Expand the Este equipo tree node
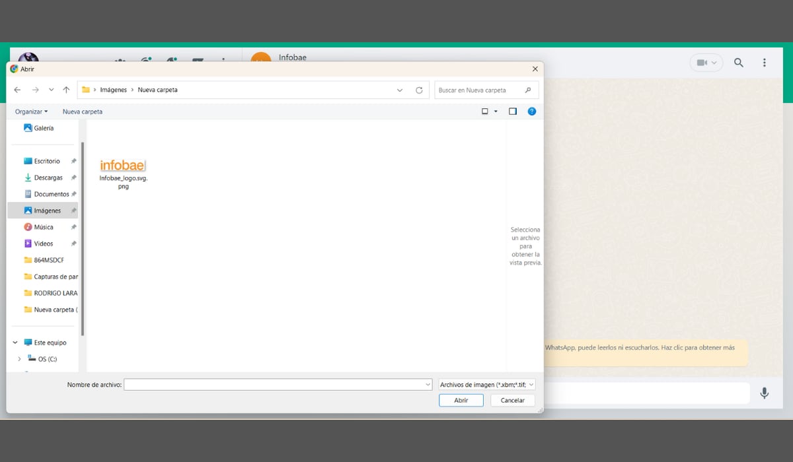The image size is (793, 462). click(x=15, y=343)
